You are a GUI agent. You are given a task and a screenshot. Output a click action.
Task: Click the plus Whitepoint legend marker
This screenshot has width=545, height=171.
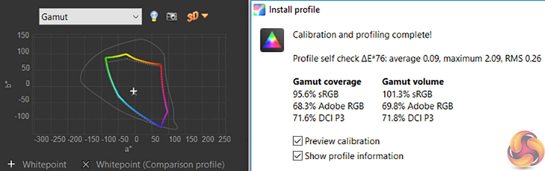[x=11, y=164]
